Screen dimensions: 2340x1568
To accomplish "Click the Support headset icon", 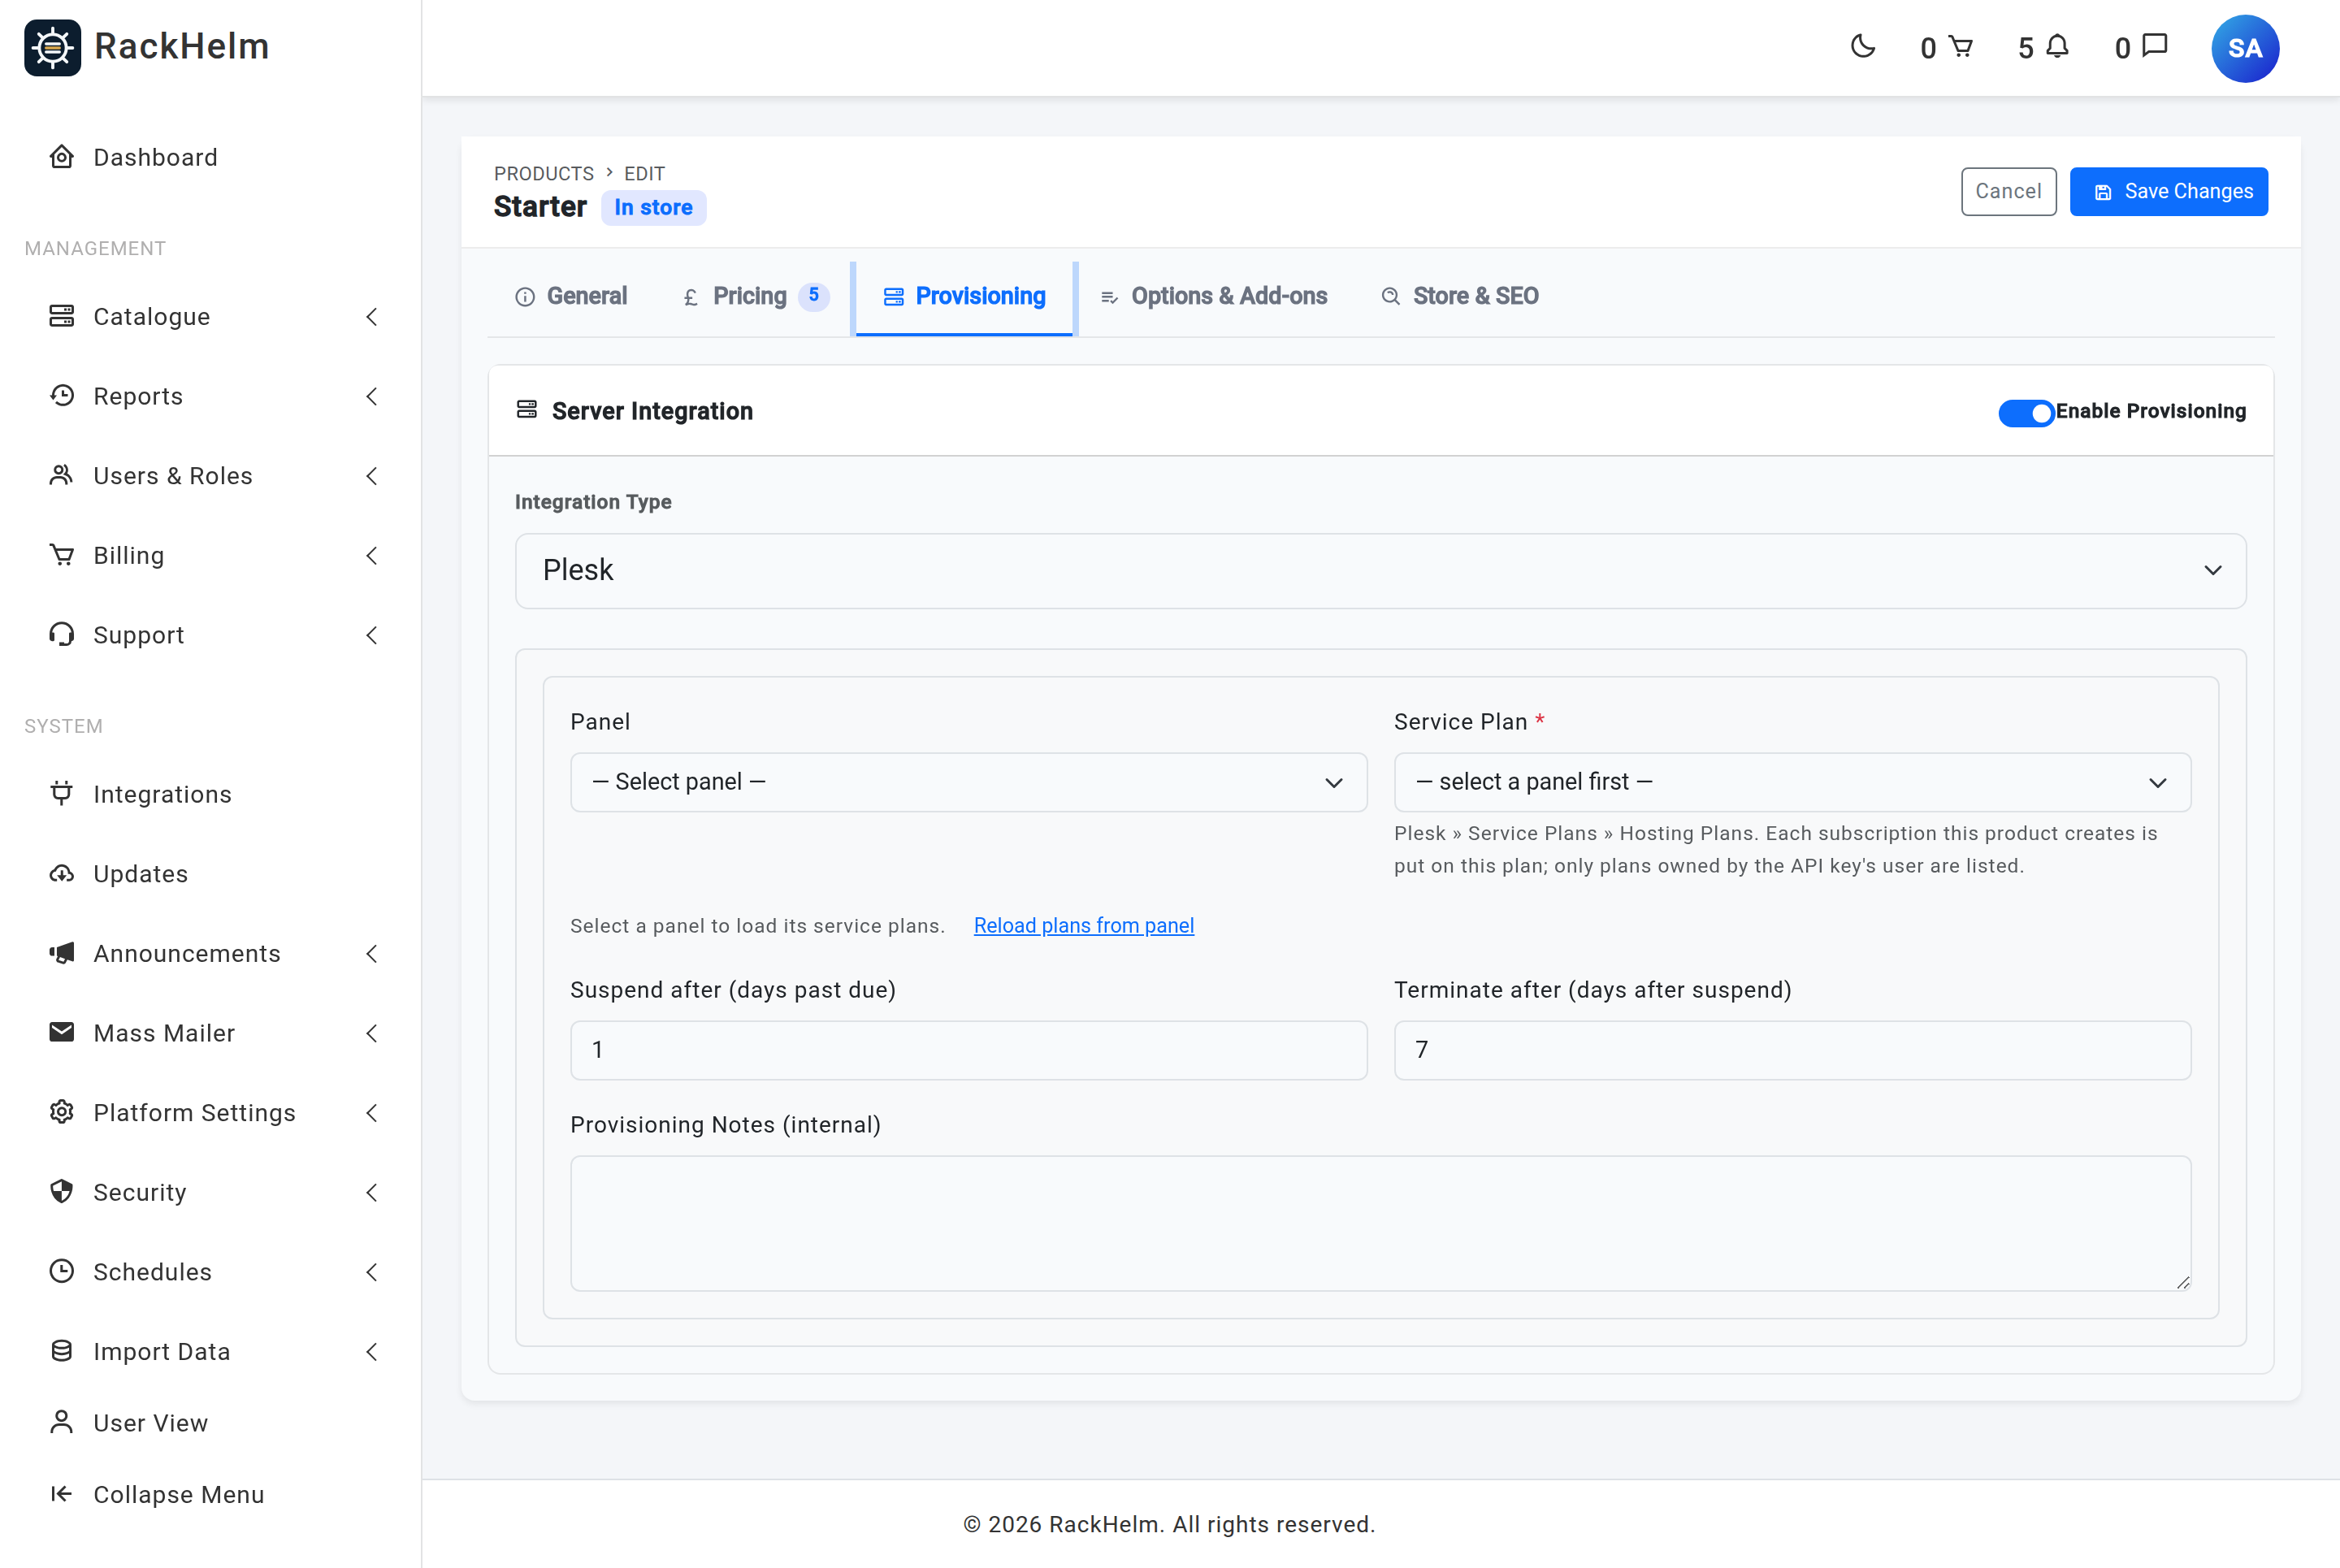I will [62, 635].
